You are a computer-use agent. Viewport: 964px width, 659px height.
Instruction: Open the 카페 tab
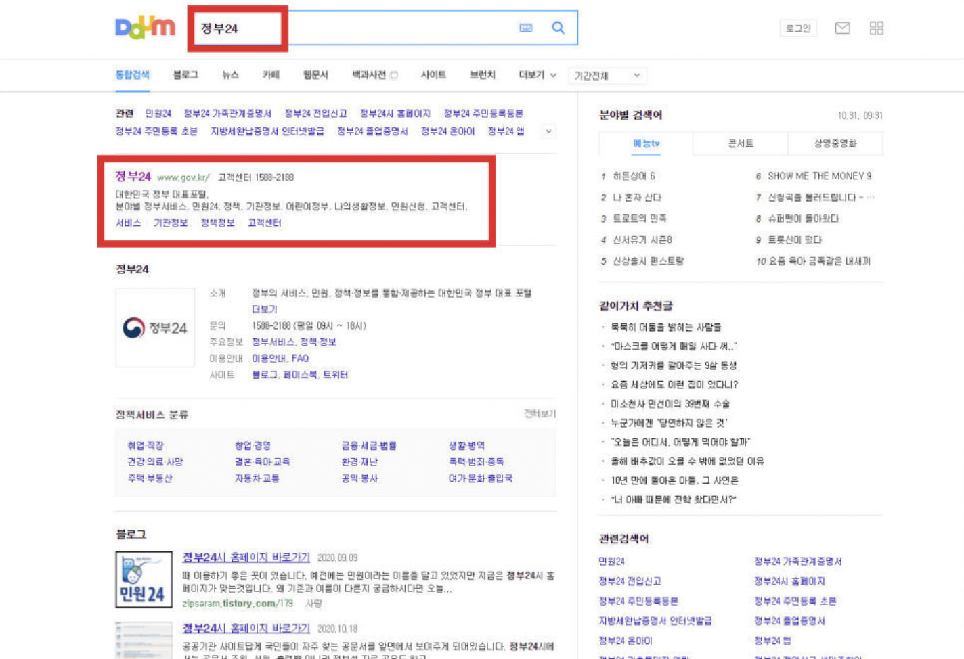(271, 75)
